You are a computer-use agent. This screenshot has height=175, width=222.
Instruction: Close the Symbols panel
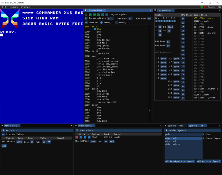click(220, 126)
